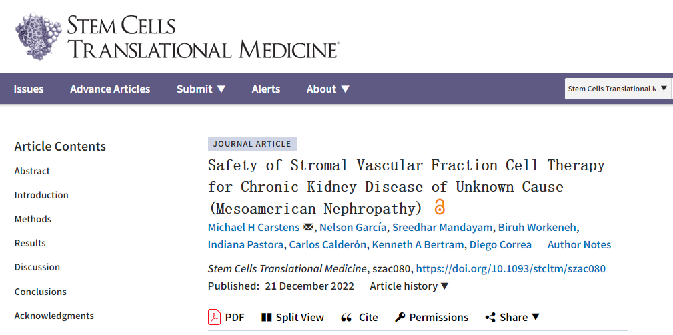Click the Permissions key icon
The image size is (673, 335).
pos(400,318)
